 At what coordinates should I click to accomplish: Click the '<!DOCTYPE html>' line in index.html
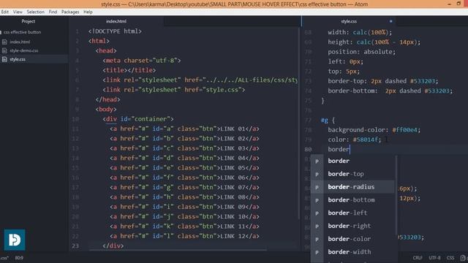[115, 31]
